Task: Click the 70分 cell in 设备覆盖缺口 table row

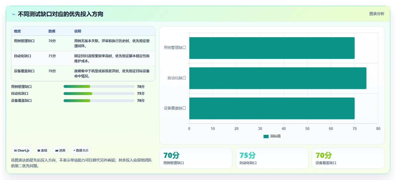Action: 52,71
